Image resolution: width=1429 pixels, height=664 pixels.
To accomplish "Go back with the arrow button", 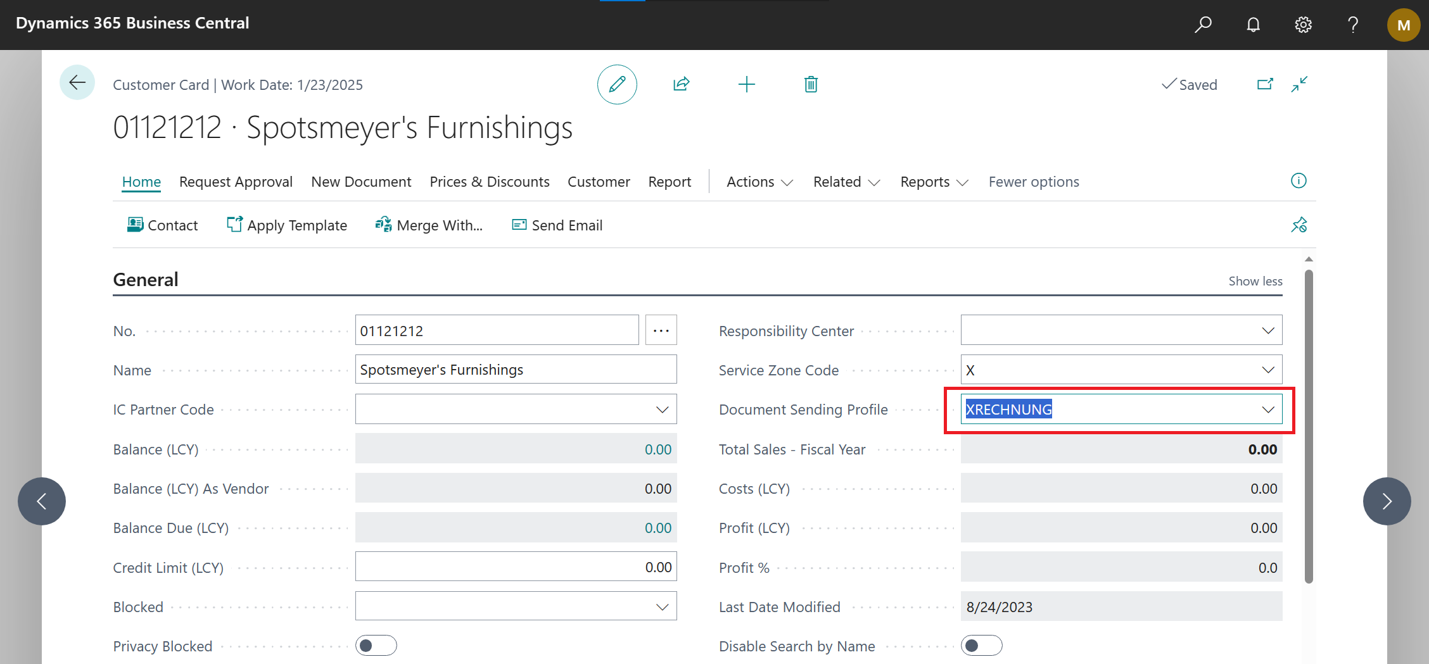I will tap(77, 82).
